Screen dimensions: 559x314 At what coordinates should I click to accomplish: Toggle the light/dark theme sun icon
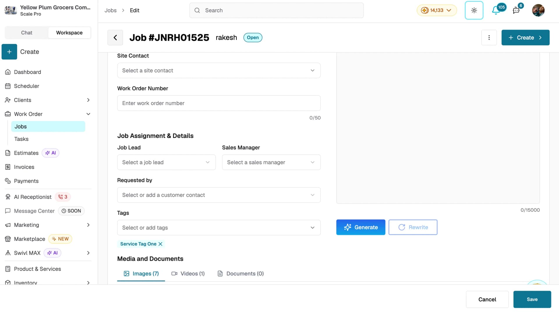click(474, 10)
